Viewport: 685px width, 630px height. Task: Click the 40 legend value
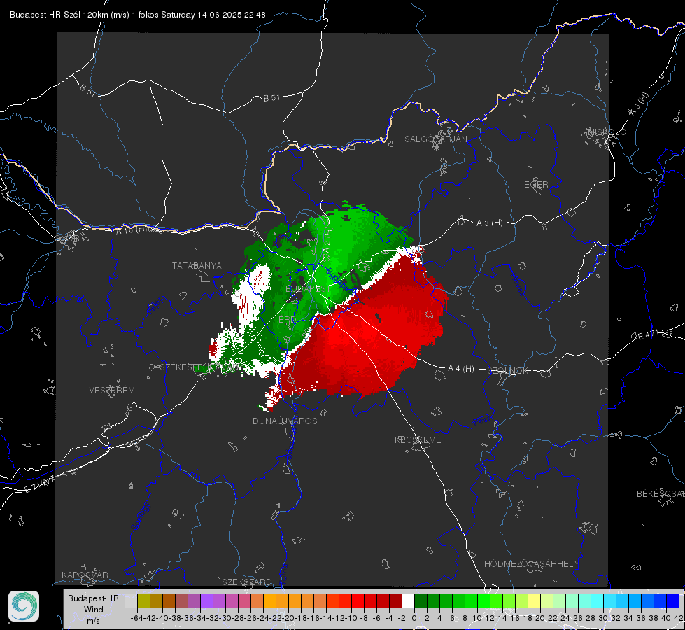pos(666,618)
